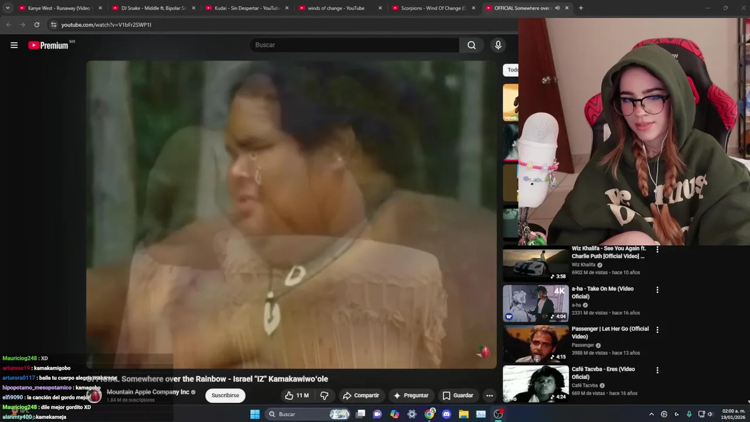Open OBS Studio from the taskbar

(498, 414)
